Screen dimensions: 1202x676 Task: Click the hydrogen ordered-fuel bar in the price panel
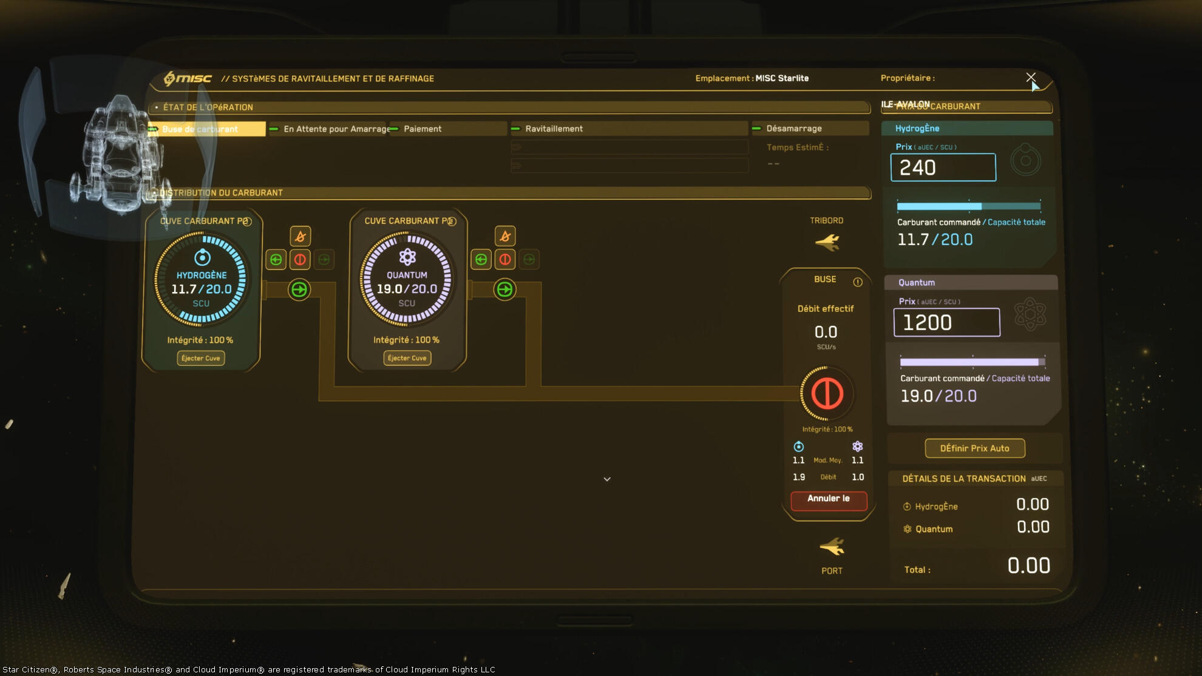coord(969,206)
